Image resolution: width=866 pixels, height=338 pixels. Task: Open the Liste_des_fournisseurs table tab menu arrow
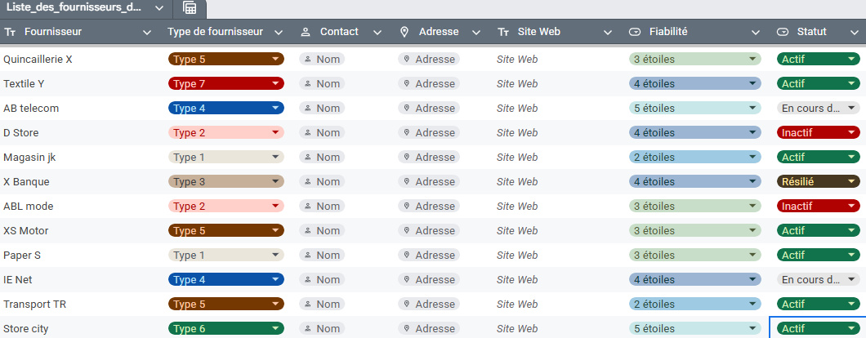click(x=158, y=7)
